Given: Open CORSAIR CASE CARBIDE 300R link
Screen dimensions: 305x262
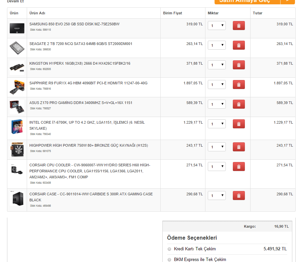Looking at the screenshot, I should pyautogui.click(x=91, y=197).
